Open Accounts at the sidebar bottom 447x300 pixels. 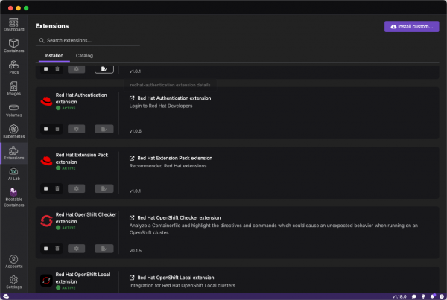click(x=13, y=261)
